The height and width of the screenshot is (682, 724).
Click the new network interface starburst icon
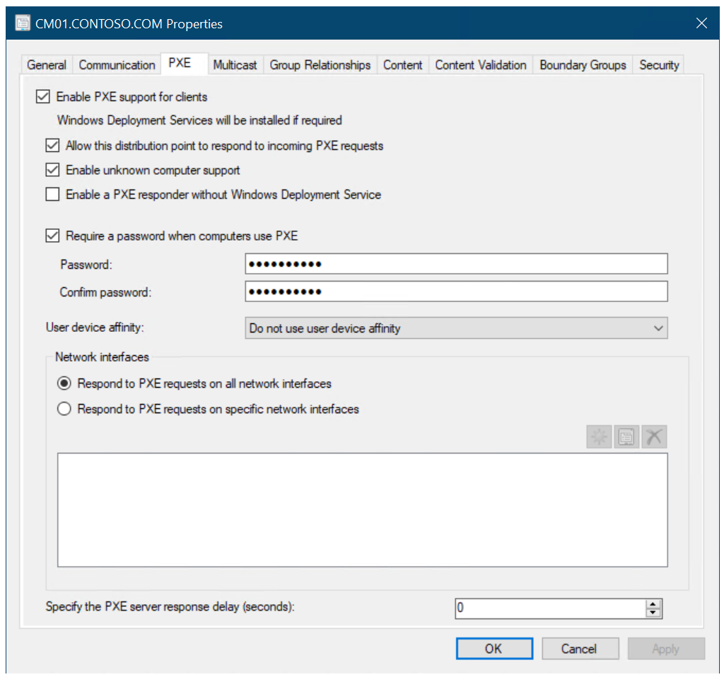[599, 437]
